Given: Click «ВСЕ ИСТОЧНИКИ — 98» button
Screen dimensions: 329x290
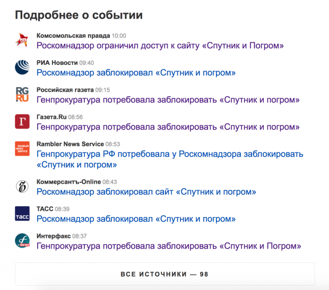Looking at the screenshot, I should point(164,274).
